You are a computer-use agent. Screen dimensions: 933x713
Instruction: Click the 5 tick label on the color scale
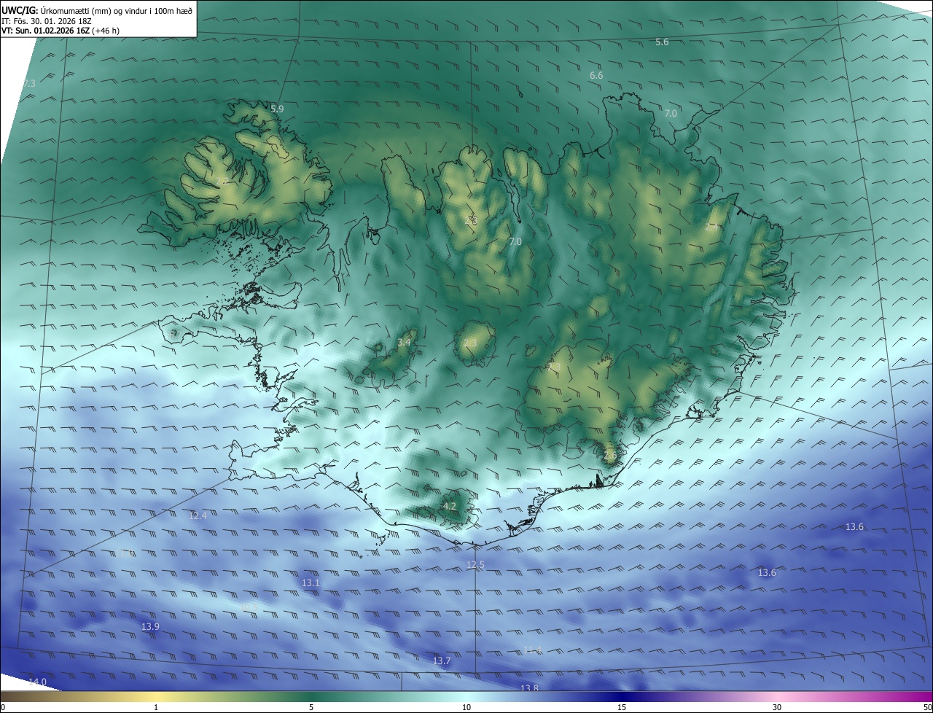pyautogui.click(x=311, y=707)
